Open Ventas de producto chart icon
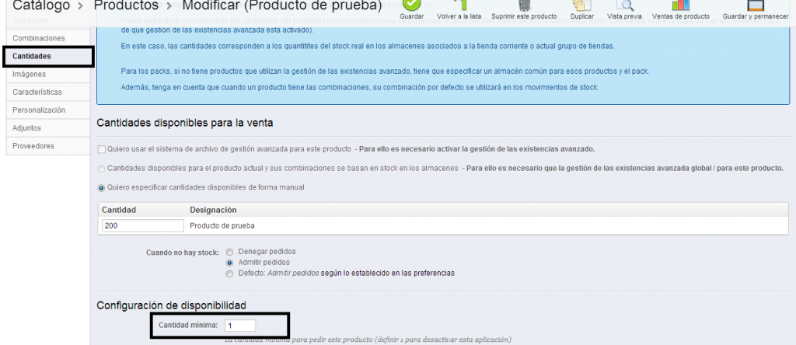 680,5
